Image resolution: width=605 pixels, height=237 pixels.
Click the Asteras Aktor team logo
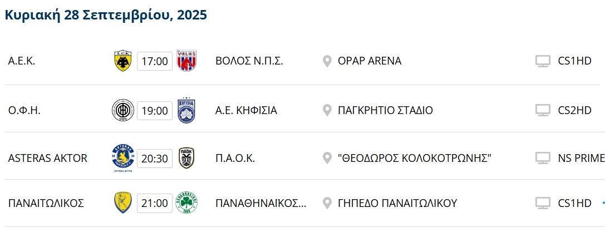tap(123, 158)
